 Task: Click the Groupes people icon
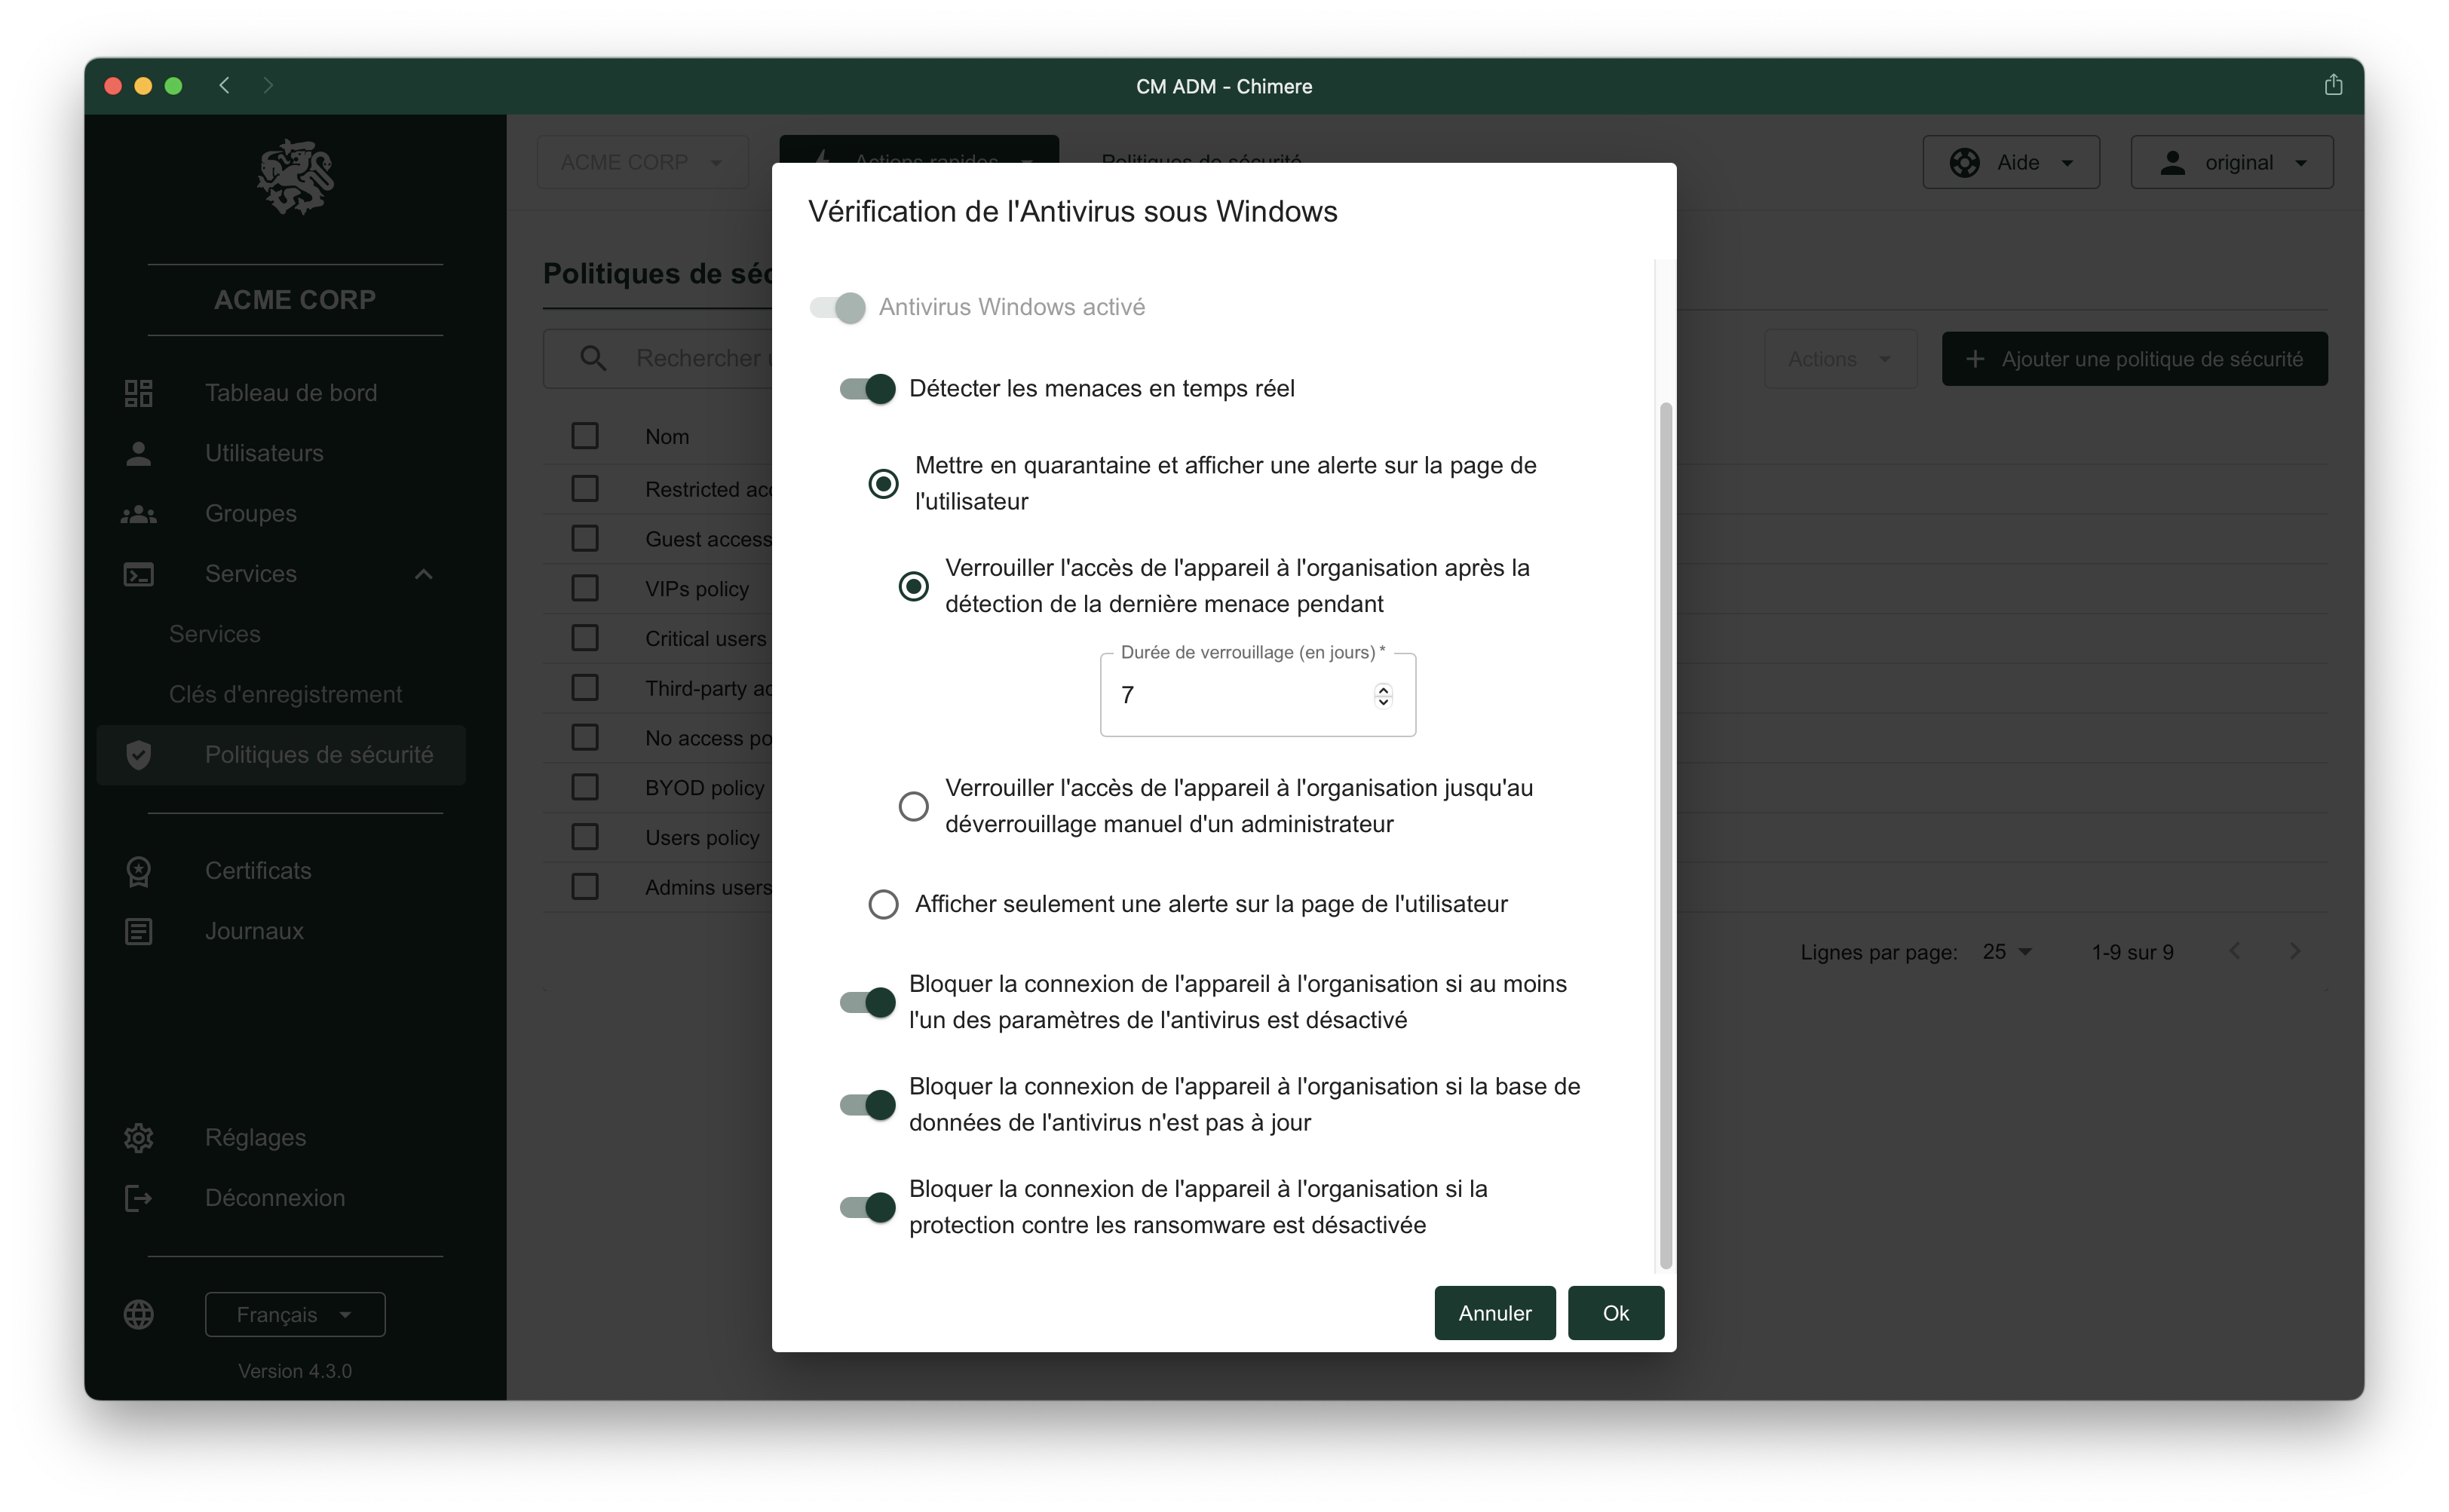(x=138, y=514)
